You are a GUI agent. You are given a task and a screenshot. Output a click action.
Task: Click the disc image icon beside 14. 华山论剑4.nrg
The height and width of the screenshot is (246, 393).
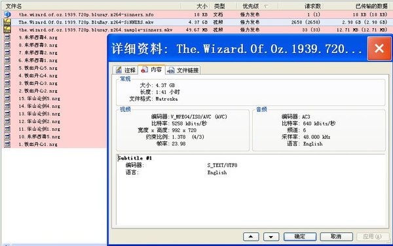(x=7, y=106)
